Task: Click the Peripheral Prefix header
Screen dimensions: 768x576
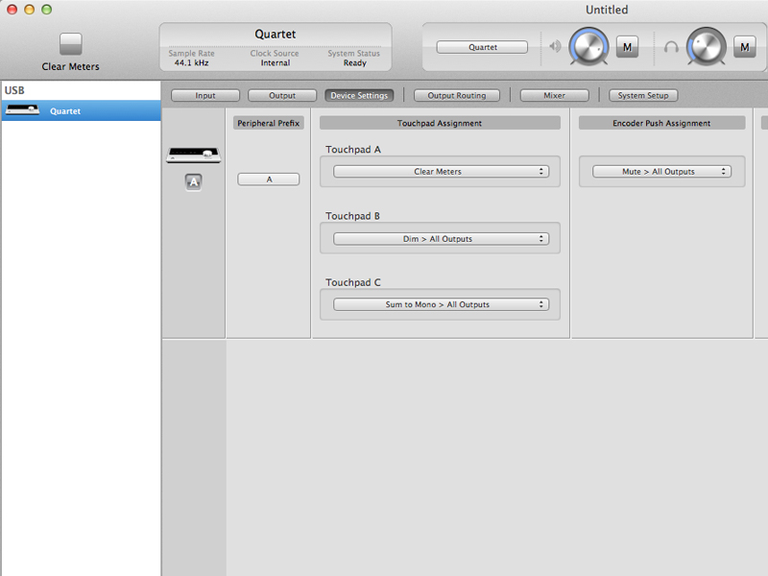Action: click(269, 123)
